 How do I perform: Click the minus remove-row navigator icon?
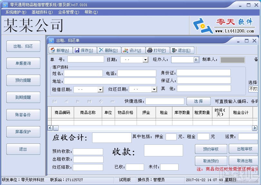(x=113, y=101)
